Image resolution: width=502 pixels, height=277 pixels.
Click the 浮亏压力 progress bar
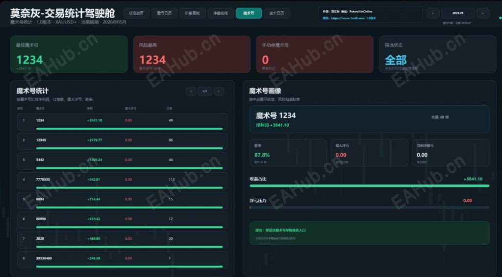coord(370,208)
